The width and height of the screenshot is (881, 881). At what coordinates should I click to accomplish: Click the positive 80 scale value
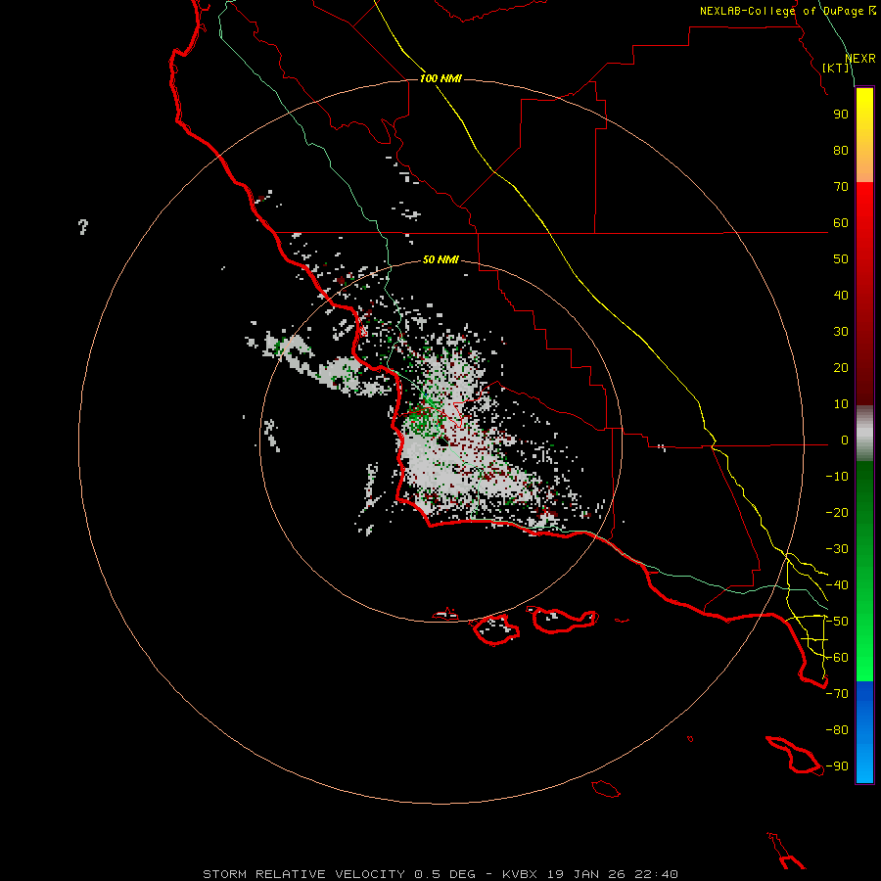(x=841, y=151)
